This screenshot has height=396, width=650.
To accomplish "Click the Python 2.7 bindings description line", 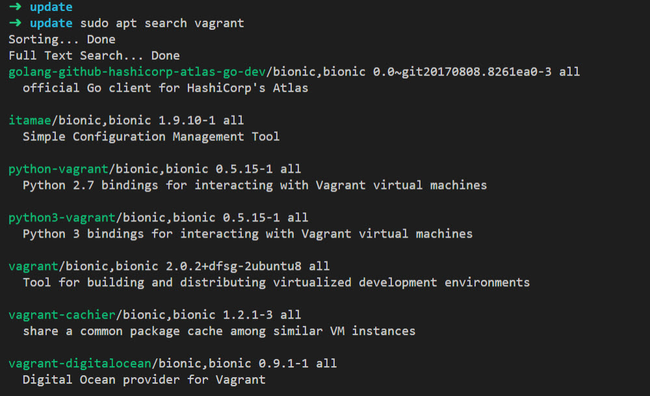I will 254,185.
